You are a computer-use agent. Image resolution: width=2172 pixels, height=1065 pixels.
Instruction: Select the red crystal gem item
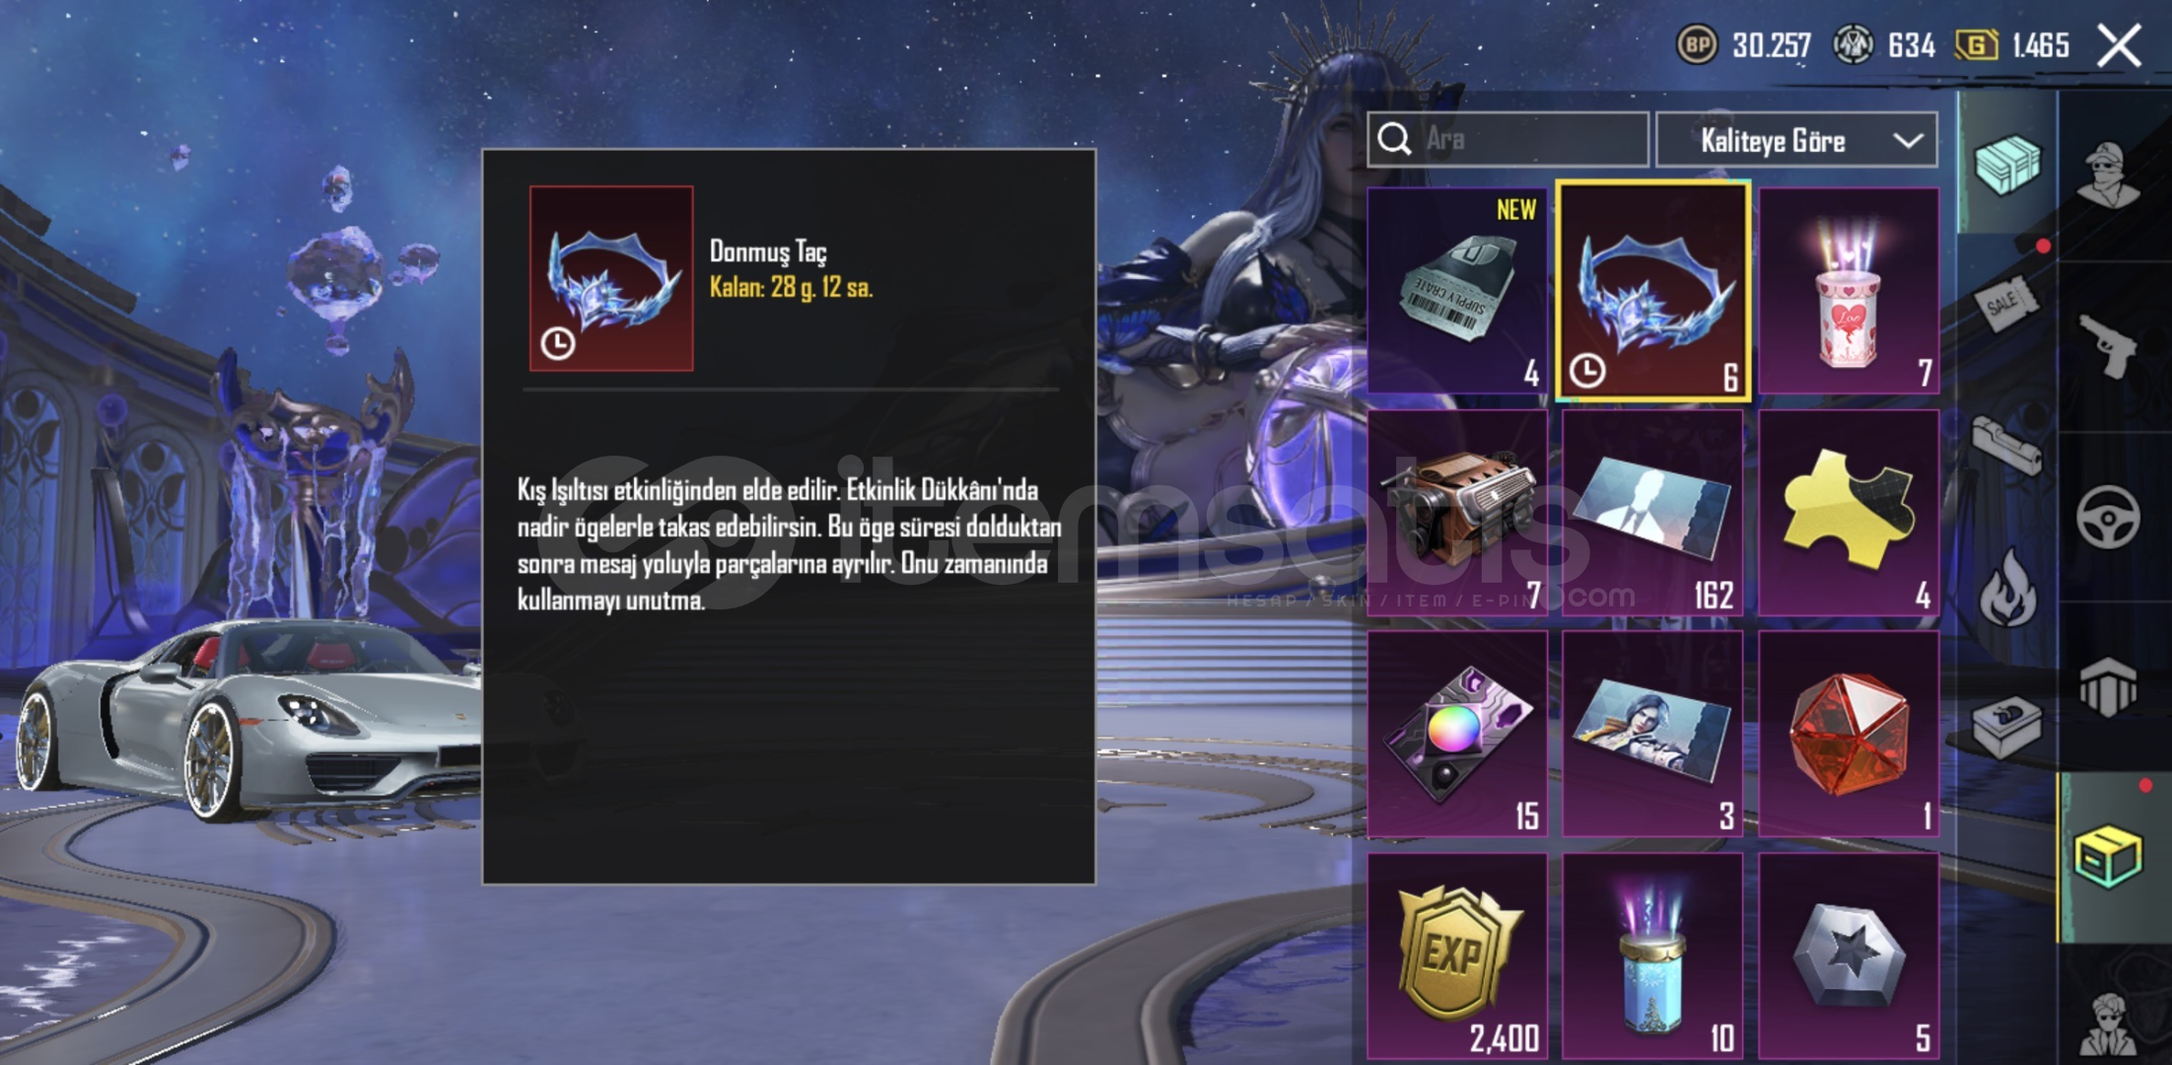(x=1849, y=735)
